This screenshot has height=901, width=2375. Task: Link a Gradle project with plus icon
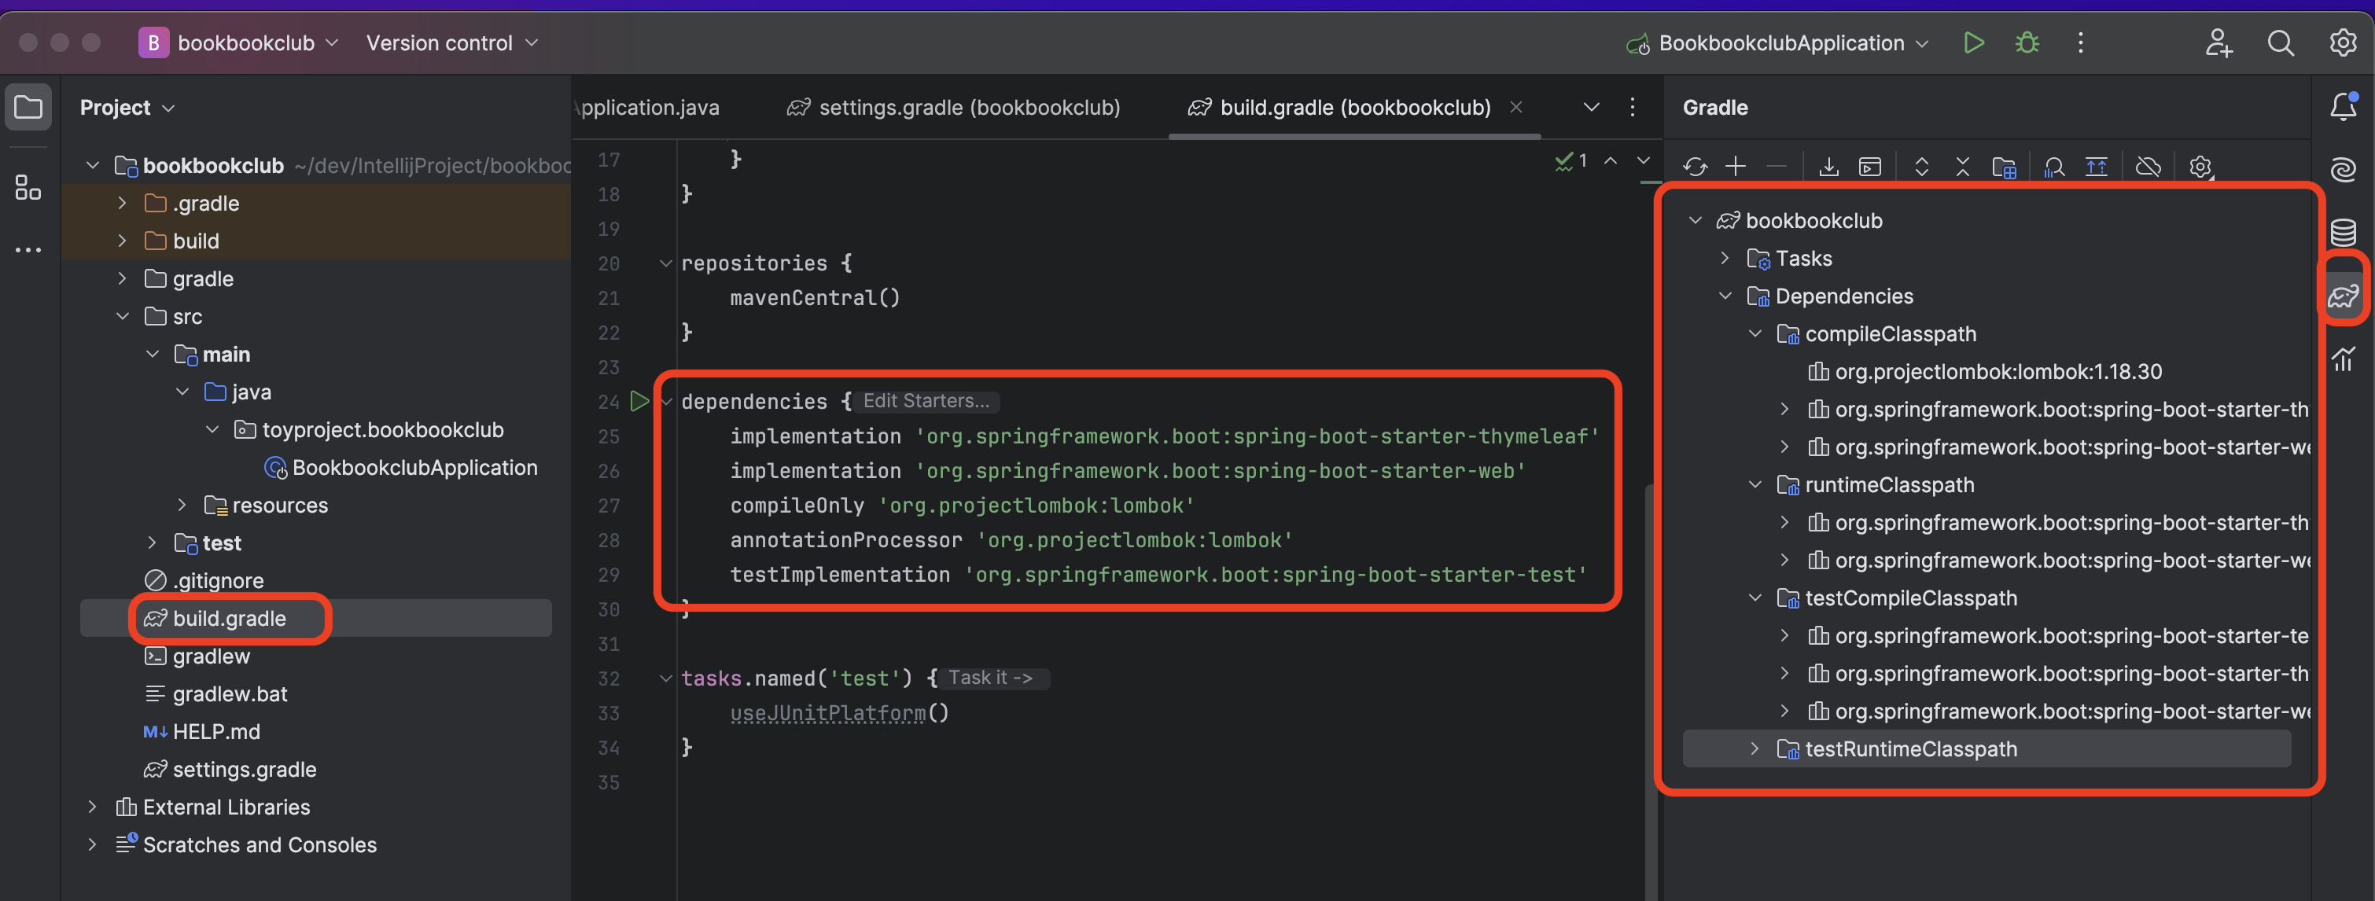click(1735, 167)
